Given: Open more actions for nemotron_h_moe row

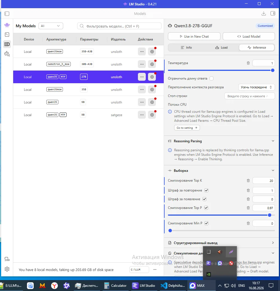Looking at the screenshot, I should pyautogui.click(x=142, y=64).
